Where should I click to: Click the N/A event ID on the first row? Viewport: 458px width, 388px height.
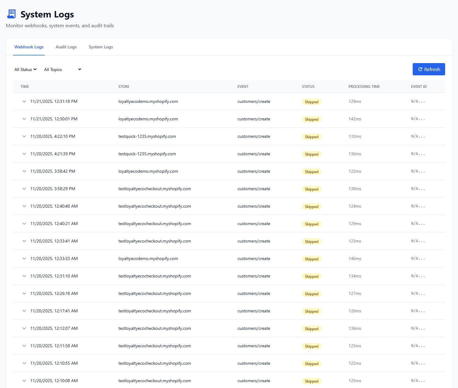[418, 101]
